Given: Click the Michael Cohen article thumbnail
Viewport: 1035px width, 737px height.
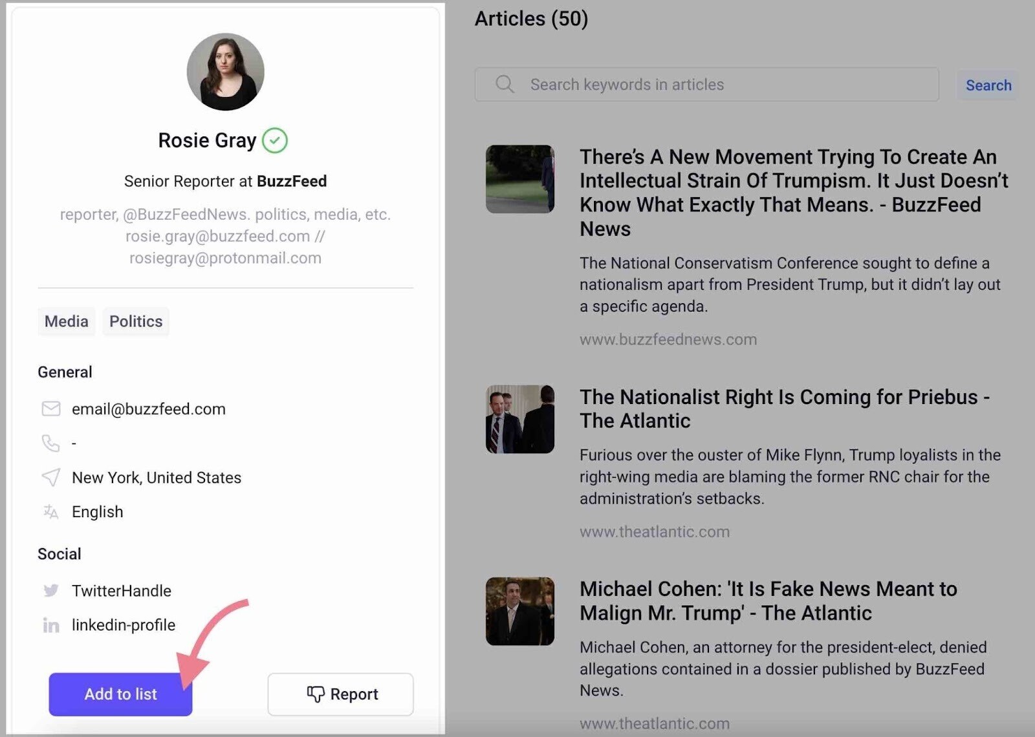Looking at the screenshot, I should [520, 611].
